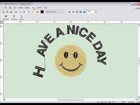Restore the inner document window
Viewport: 140px width, 105px height.
tap(137, 8)
